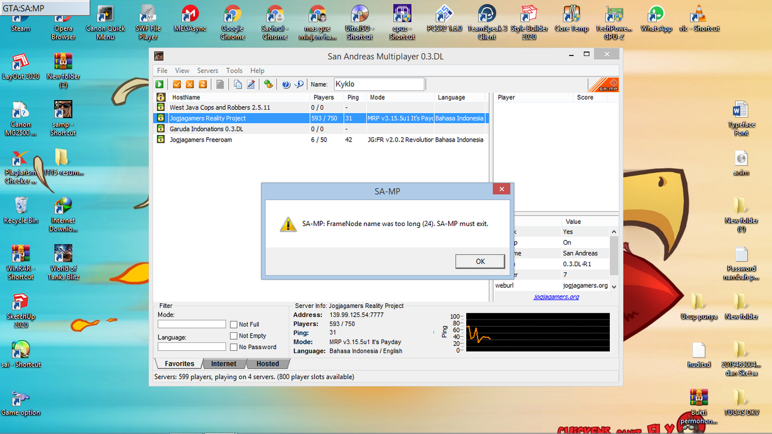Click the Language filter input field
Screen dimensions: 772x434
pos(192,347)
